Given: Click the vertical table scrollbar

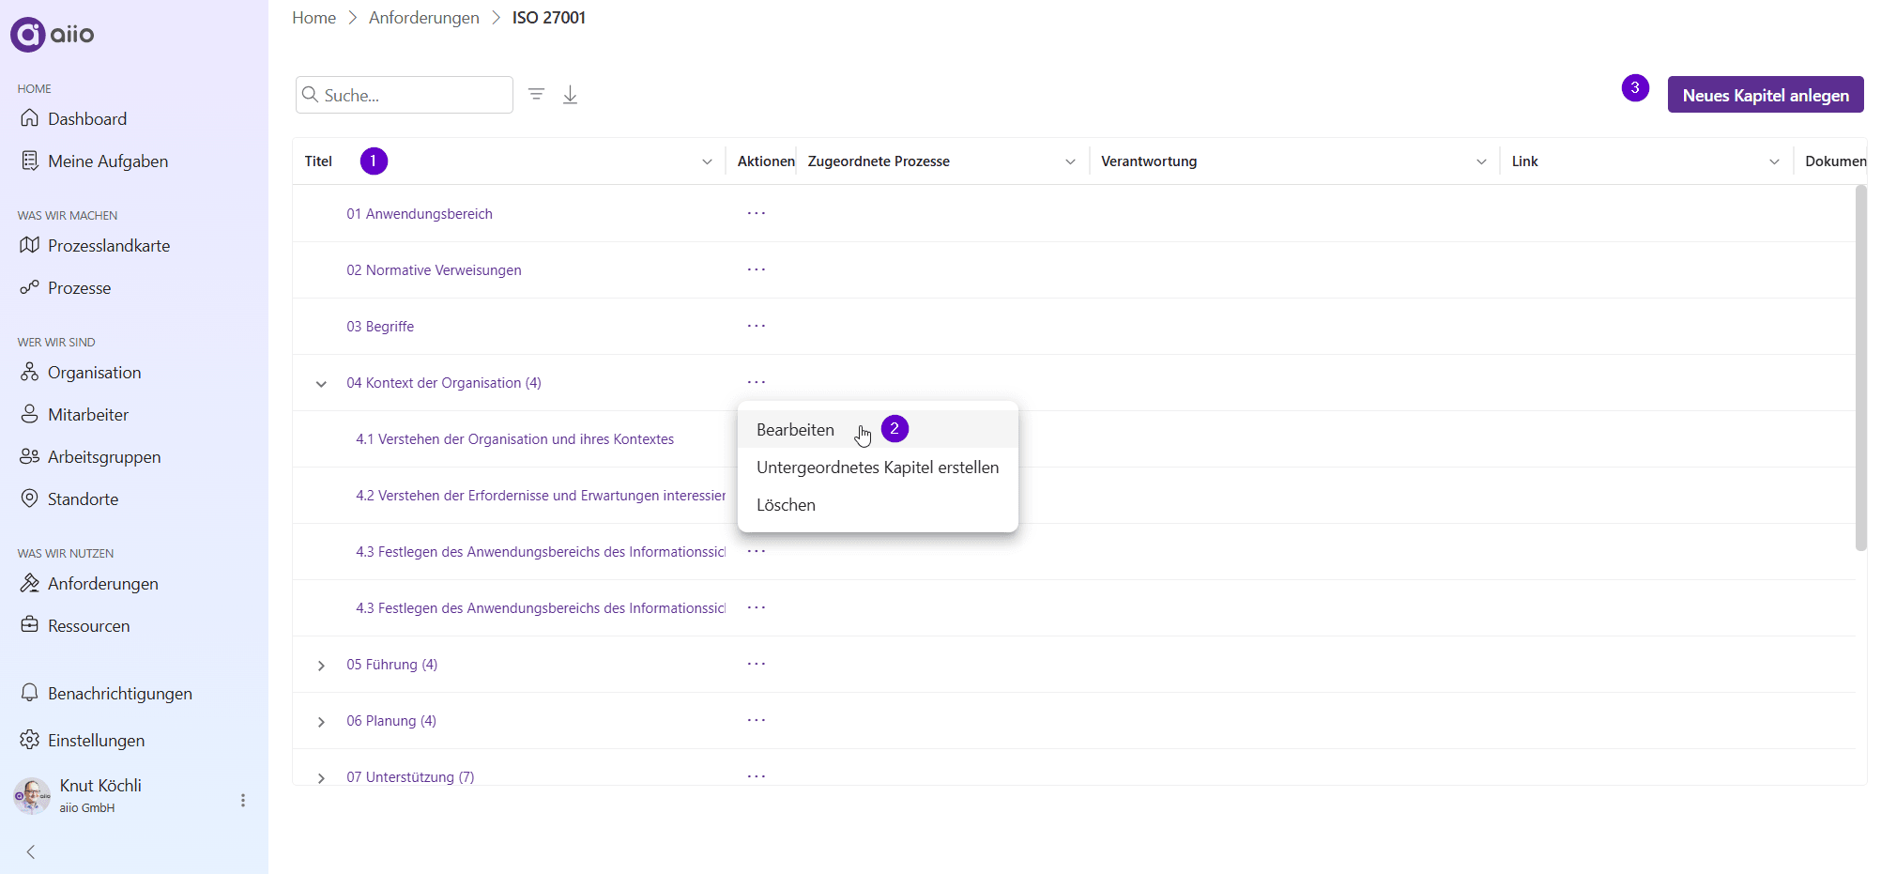Looking at the screenshot, I should point(1860,368).
